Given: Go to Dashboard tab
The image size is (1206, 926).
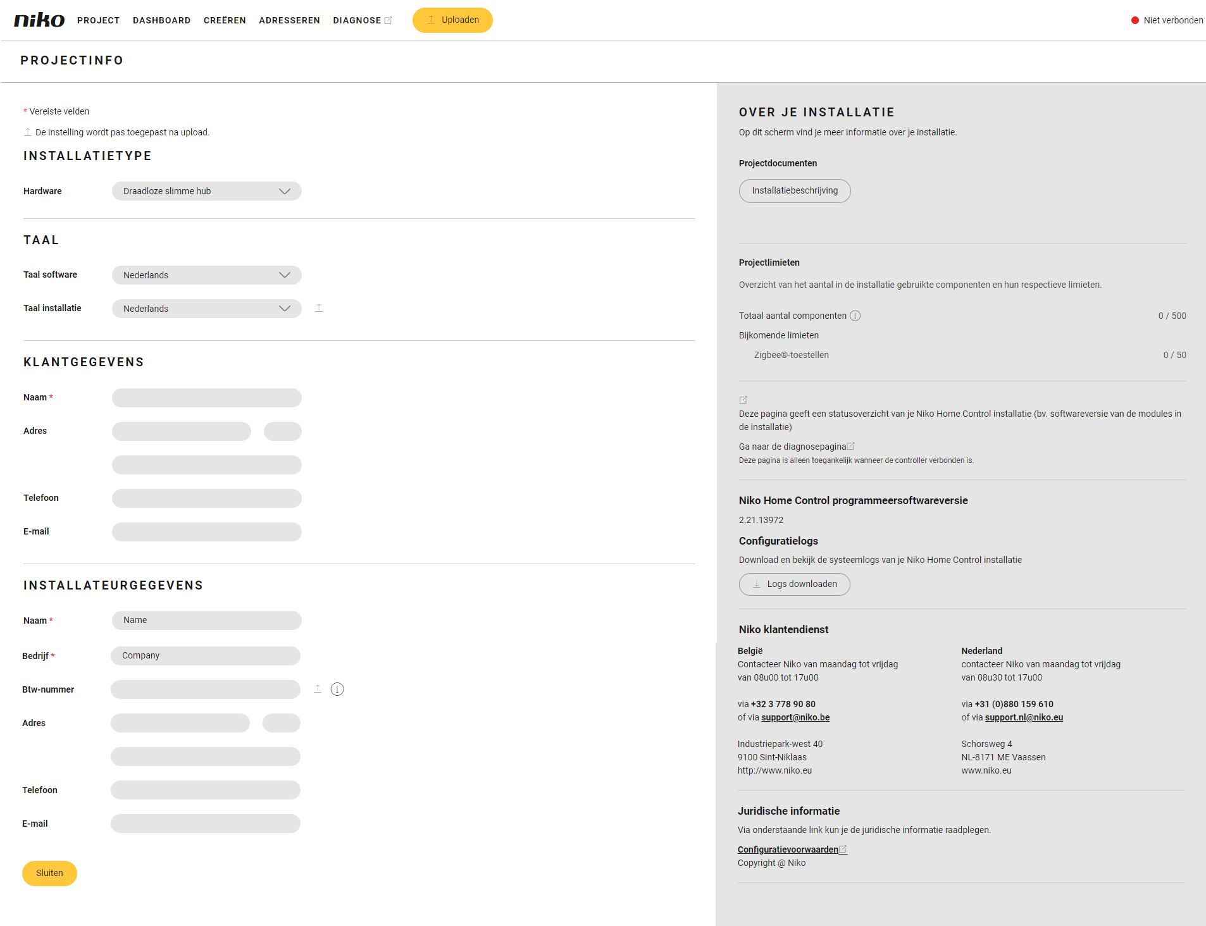Looking at the screenshot, I should click(x=162, y=20).
